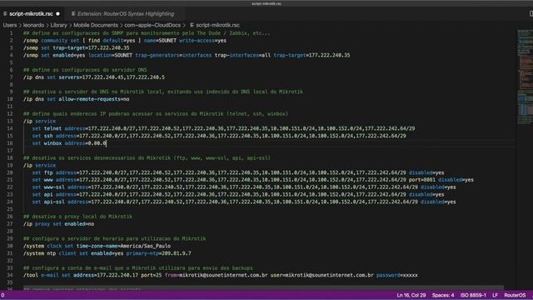
Task: Click the "/ip proxy set enabled=no" line
Action: tap(58, 224)
